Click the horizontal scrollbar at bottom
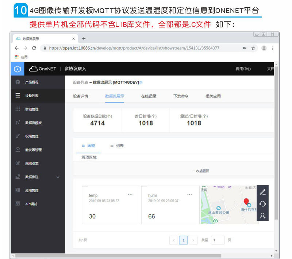 point(118,256)
